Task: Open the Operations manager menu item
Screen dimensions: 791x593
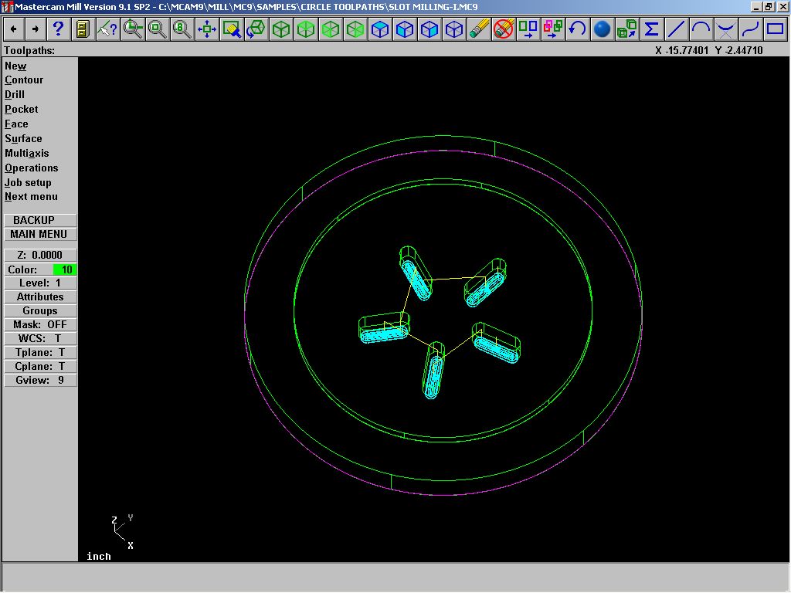Action: [32, 168]
